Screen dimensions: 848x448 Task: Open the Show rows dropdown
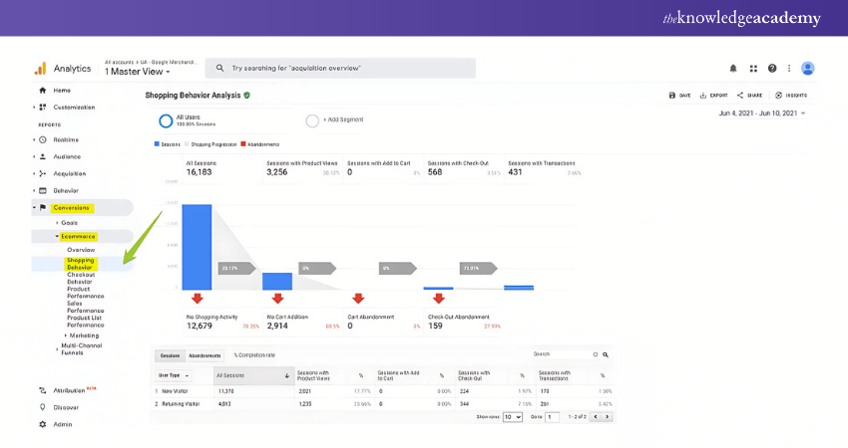point(512,417)
